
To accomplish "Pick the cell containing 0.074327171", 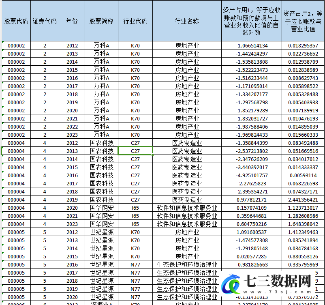I will 303,191.
